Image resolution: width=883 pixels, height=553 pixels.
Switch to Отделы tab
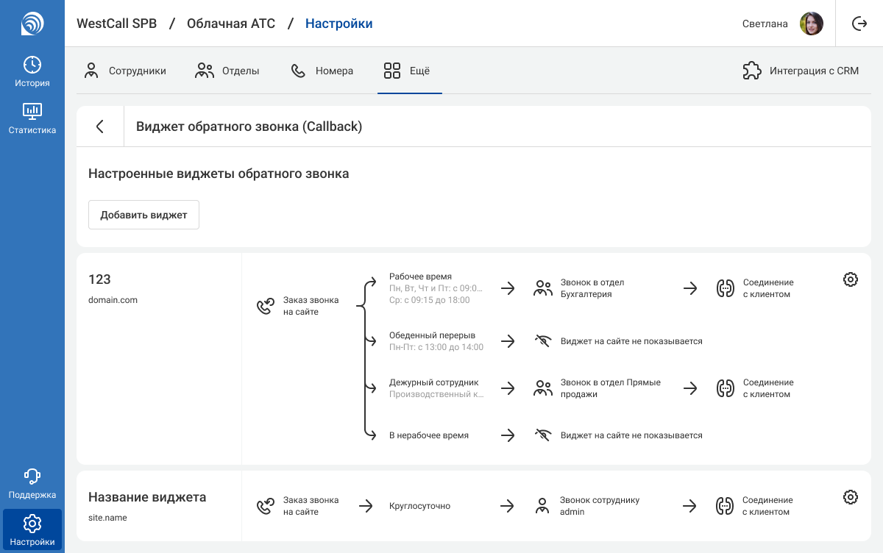(x=227, y=71)
